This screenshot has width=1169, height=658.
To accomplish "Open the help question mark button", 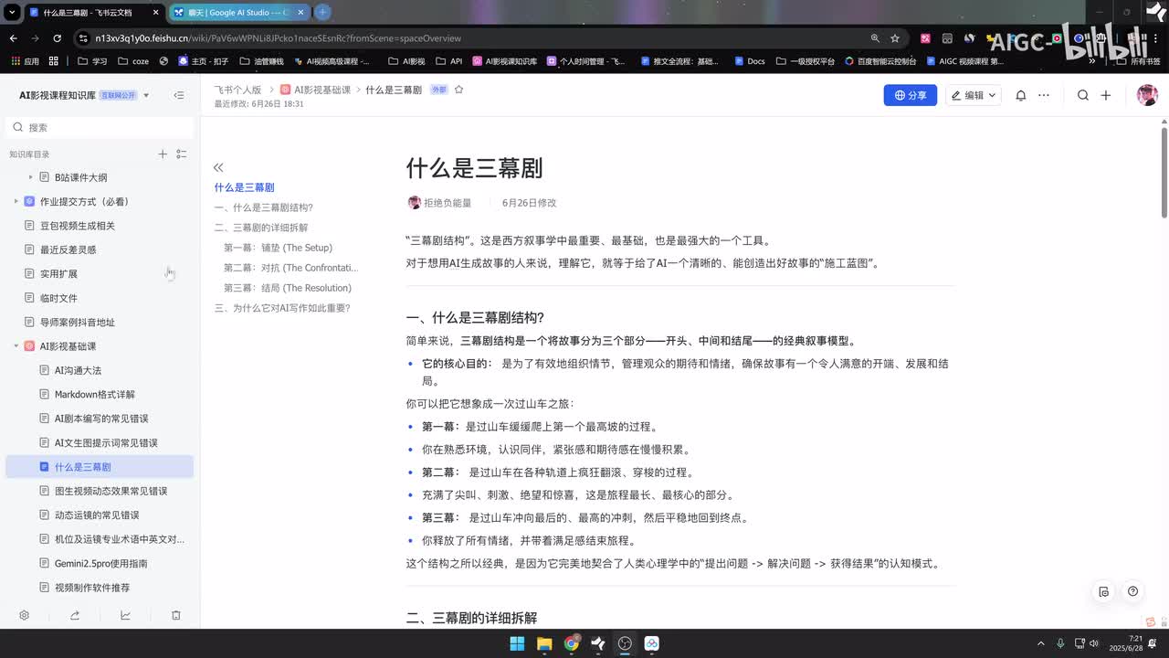I will tap(1132, 591).
